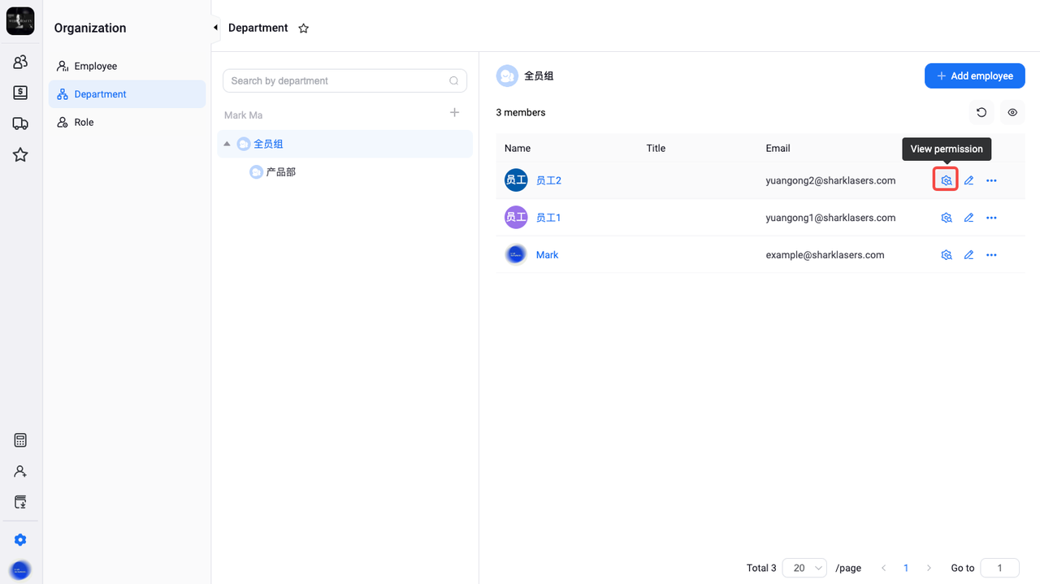Image resolution: width=1040 pixels, height=584 pixels.
Task: Click email yuangong1@sharklasers.com
Action: click(x=830, y=218)
